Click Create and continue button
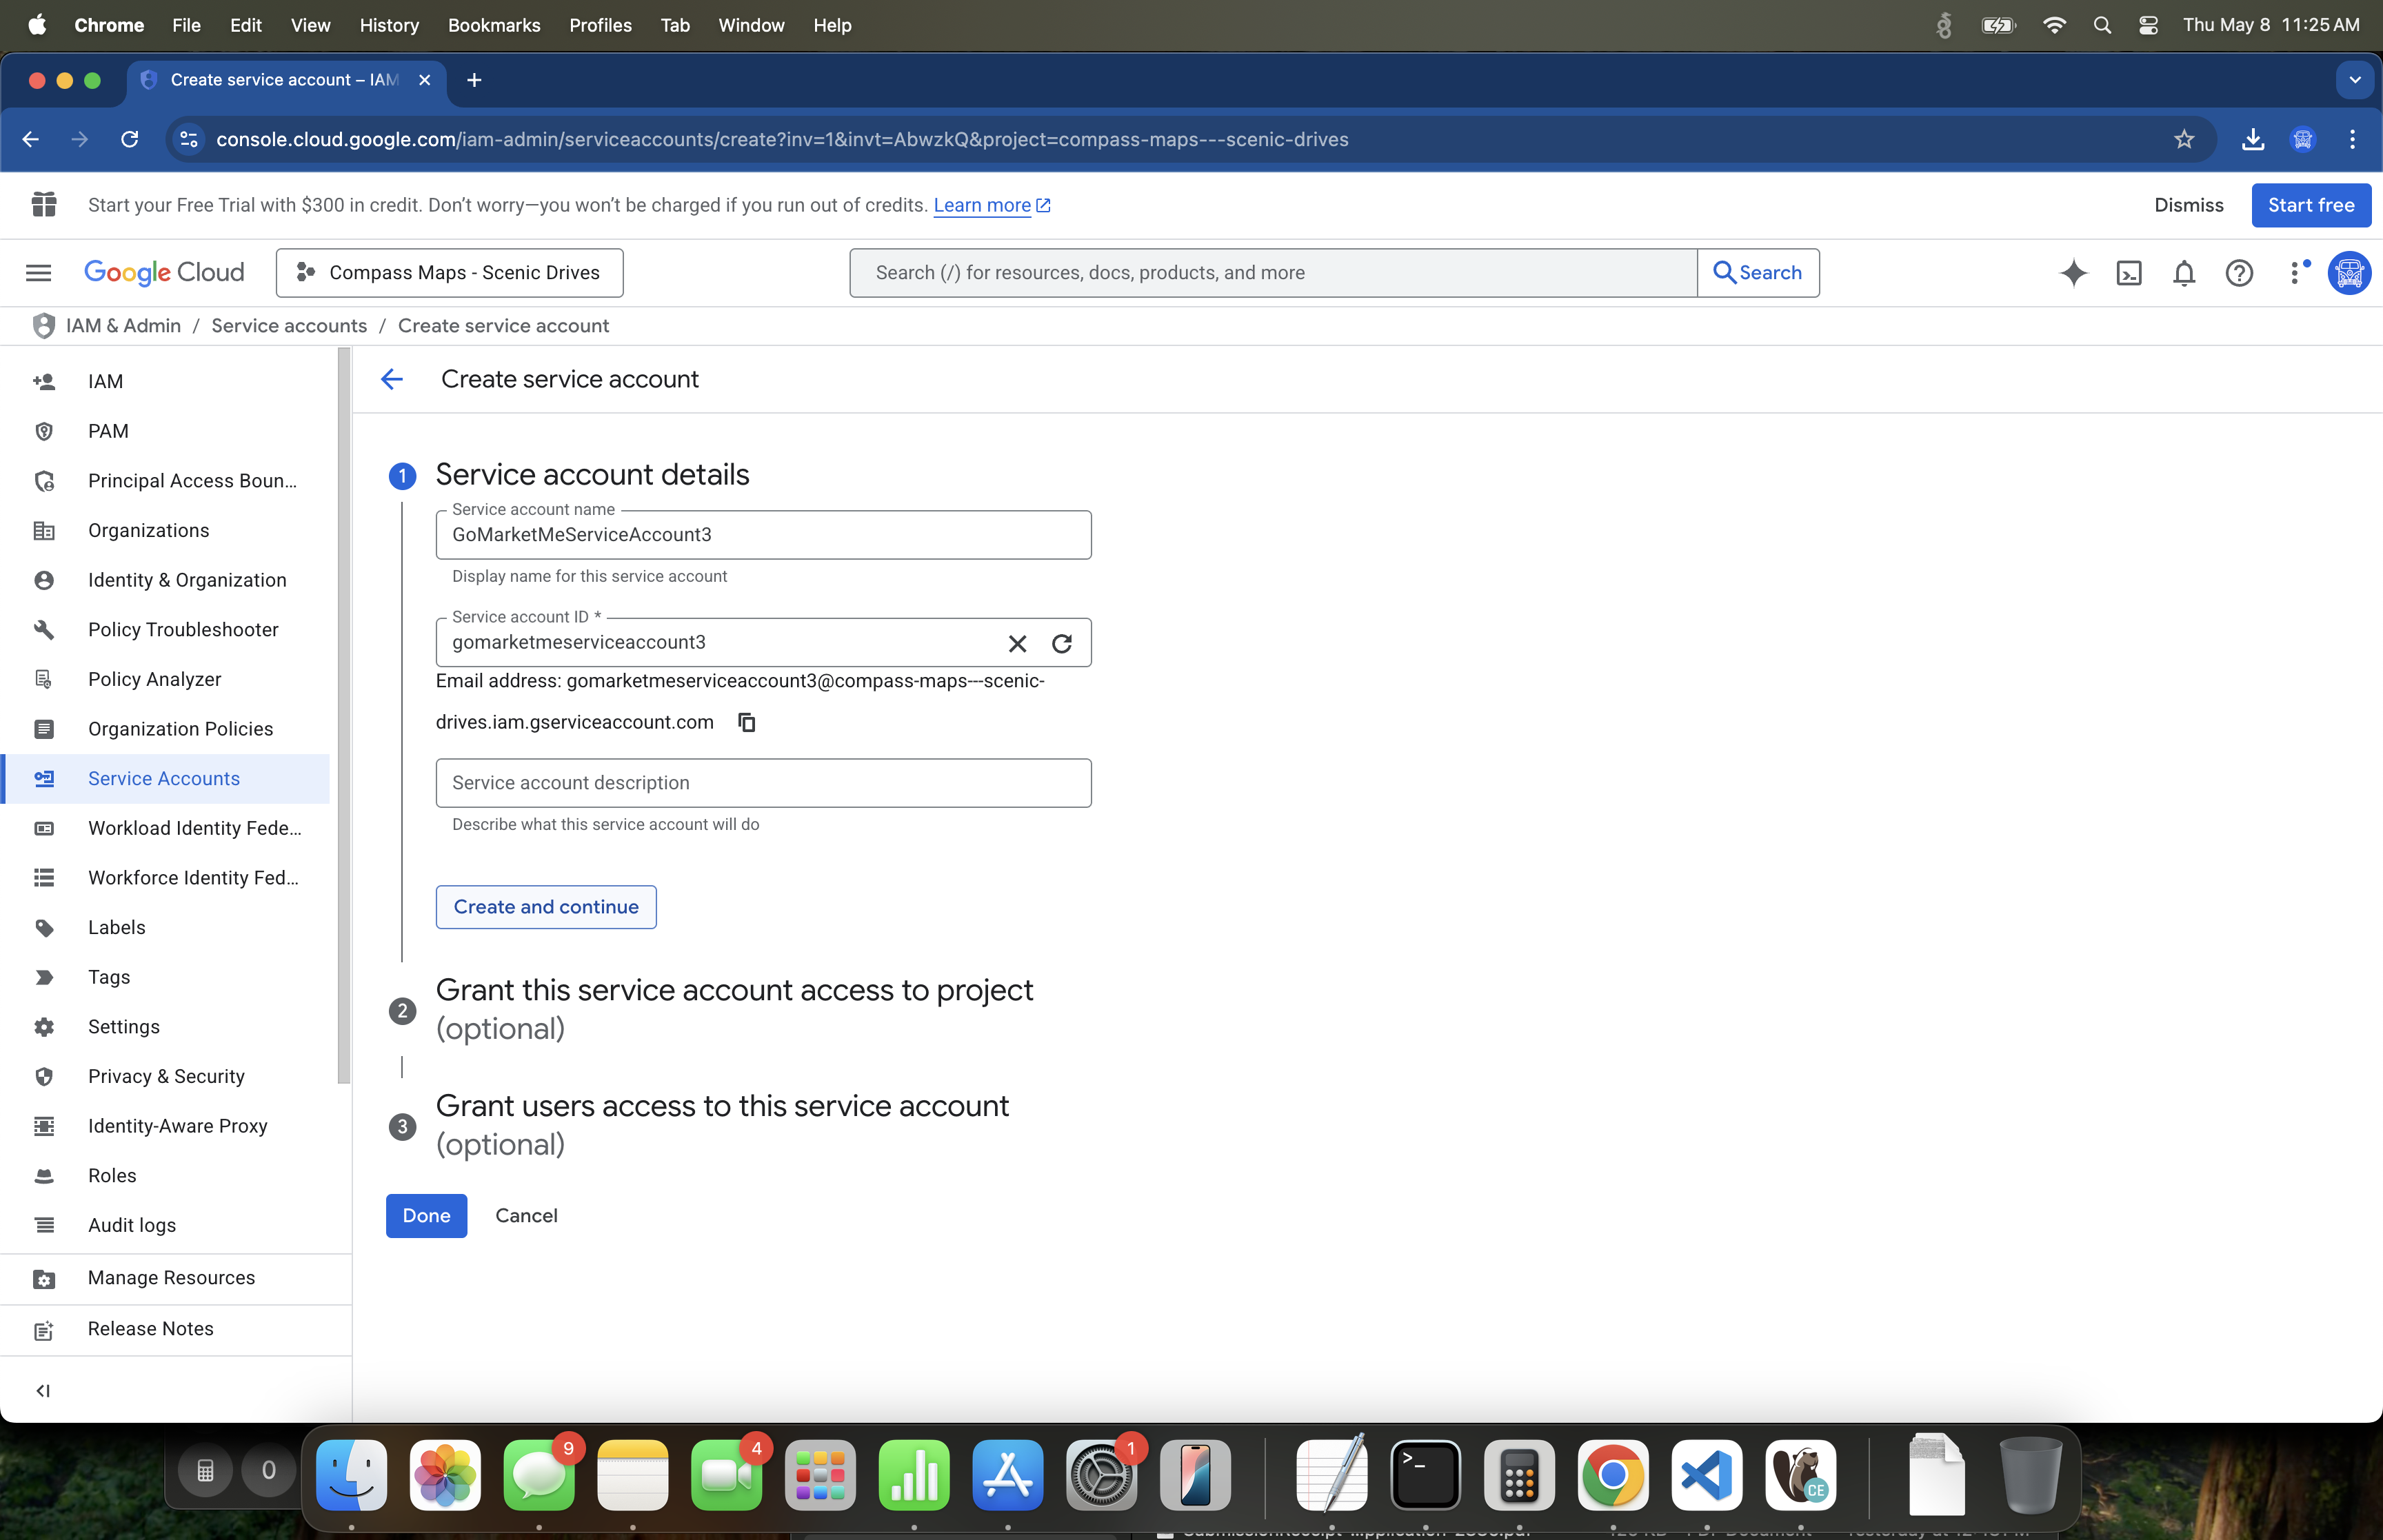 pyautogui.click(x=546, y=906)
